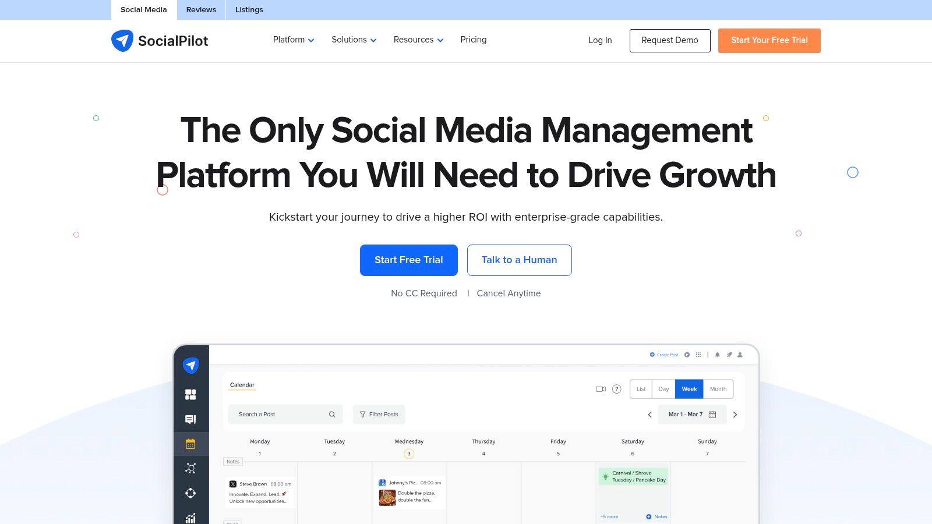Click the Start Free Trial button
This screenshot has height=524, width=932.
click(408, 260)
